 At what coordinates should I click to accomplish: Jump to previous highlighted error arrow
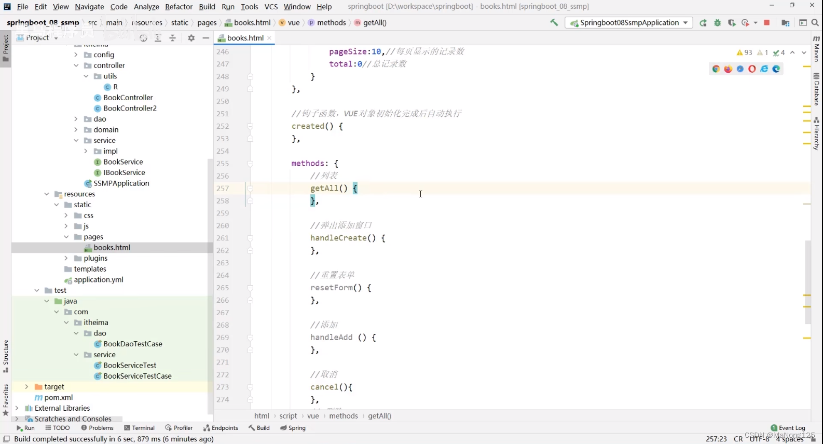(792, 52)
